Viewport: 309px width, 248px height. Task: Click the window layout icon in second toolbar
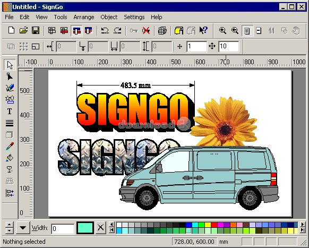(x=36, y=47)
